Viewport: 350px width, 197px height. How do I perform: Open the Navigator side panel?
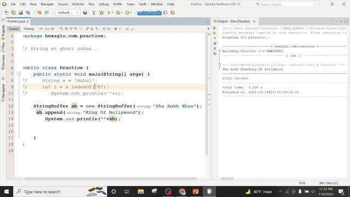3,92
